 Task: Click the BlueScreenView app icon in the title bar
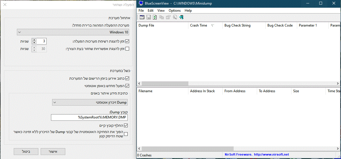click(x=141, y=3)
